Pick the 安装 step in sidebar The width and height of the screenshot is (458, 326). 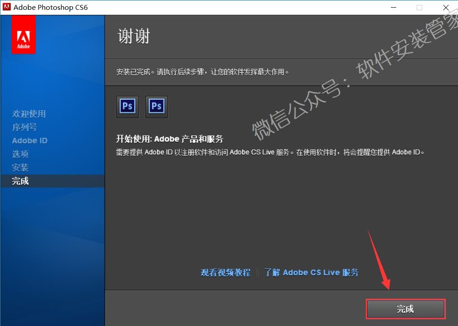[20, 168]
